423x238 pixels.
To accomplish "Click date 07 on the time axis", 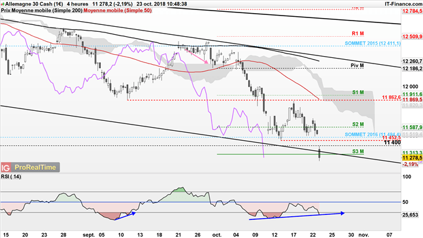I will click(x=389, y=235).
